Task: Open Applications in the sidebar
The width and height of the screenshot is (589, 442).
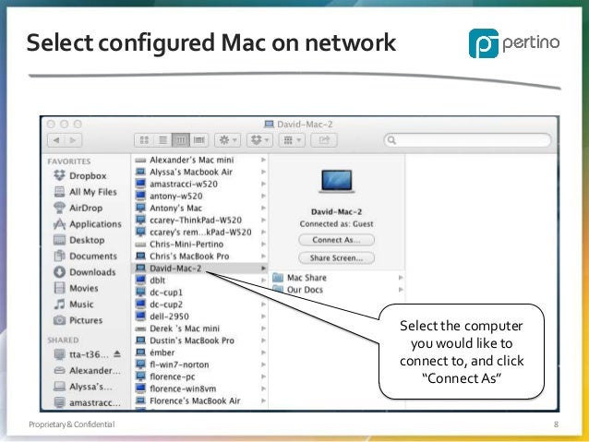Action: coord(88,224)
